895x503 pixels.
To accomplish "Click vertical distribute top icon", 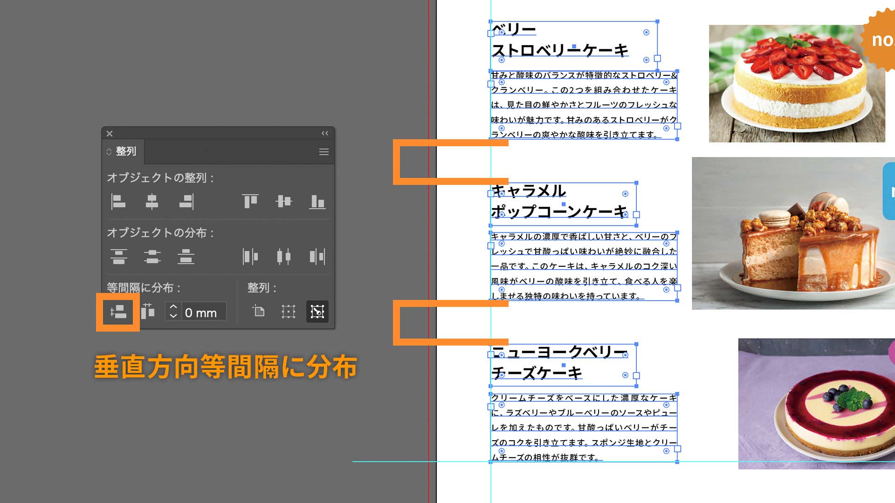I will tap(118, 256).
